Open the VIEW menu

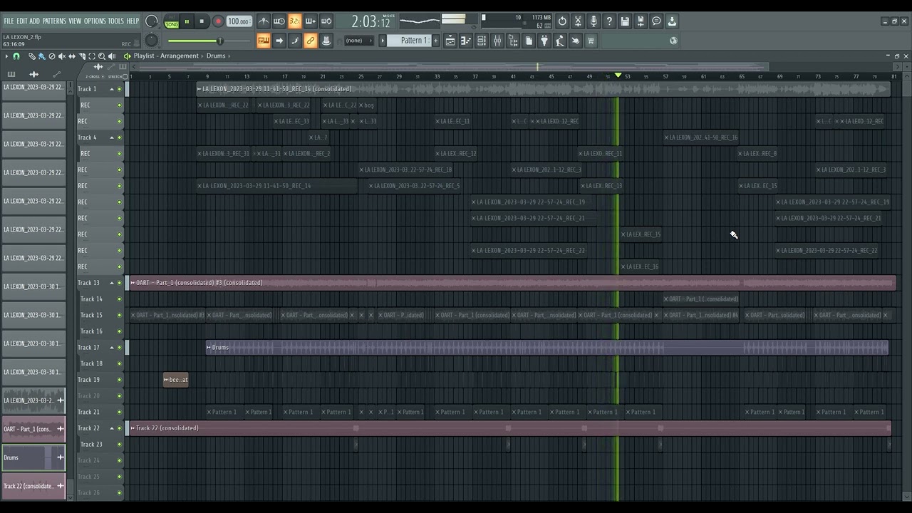tap(75, 21)
